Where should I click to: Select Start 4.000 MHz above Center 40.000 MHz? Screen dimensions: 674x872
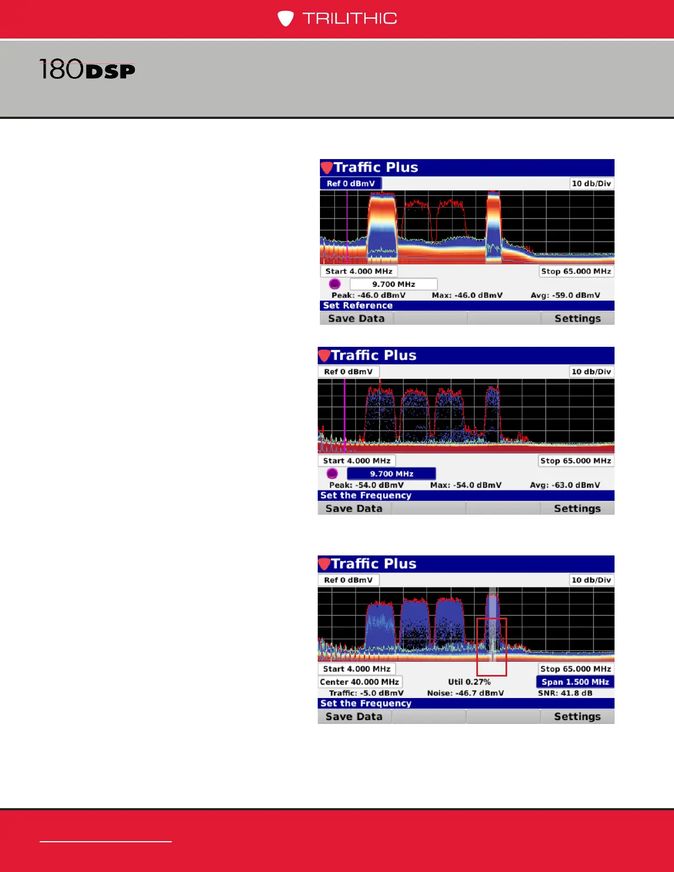[357, 669]
